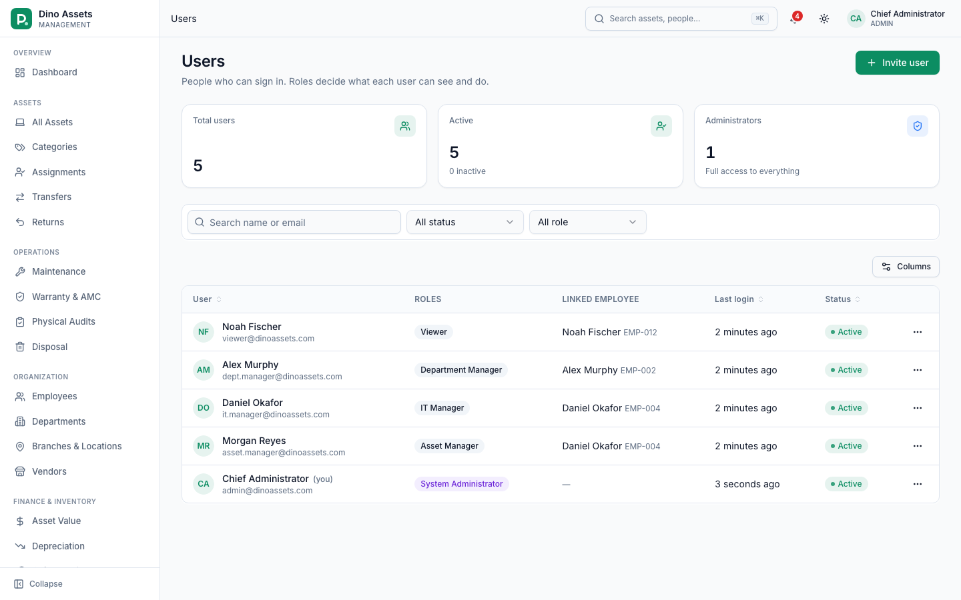Screen dimensions: 961x600
Task: Click Active status badge for Morgan Reyes
Action: tap(846, 446)
